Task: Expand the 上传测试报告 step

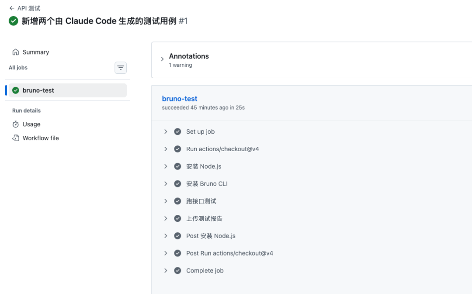Action: pyautogui.click(x=166, y=218)
